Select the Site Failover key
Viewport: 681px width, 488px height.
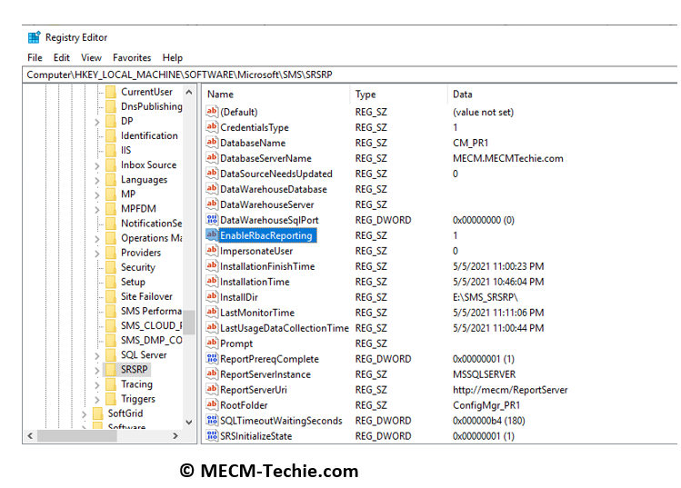click(x=146, y=296)
